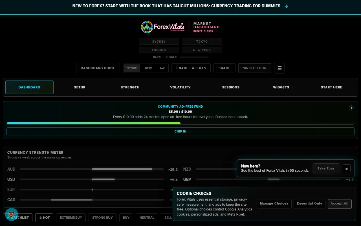Switch to the Strength tab
Image resolution: width=361 pixels, height=226 pixels.
(x=130, y=87)
